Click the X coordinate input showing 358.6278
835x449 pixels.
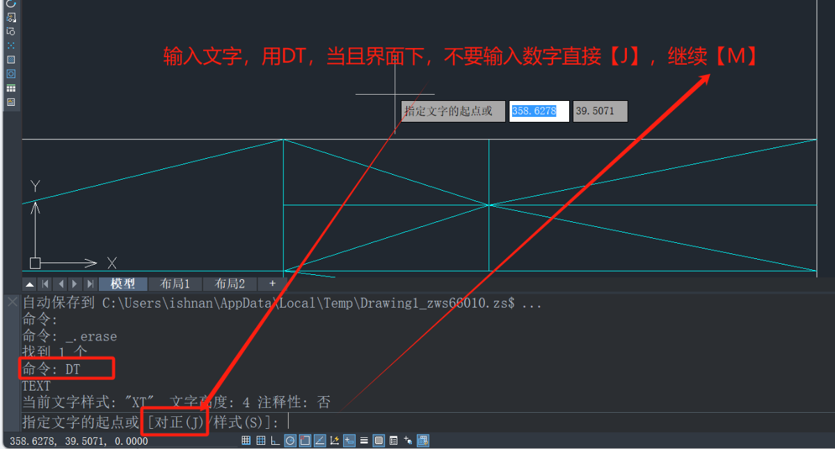pos(539,111)
